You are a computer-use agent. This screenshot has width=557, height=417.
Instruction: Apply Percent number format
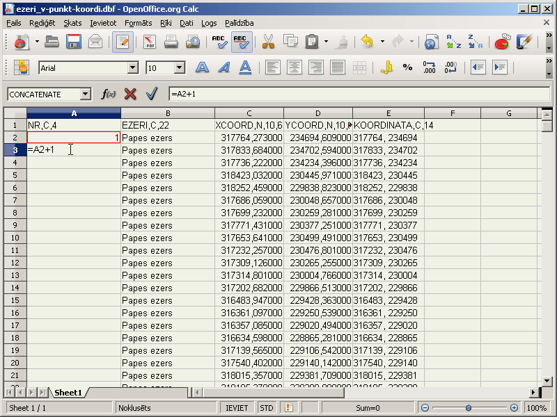point(407,67)
